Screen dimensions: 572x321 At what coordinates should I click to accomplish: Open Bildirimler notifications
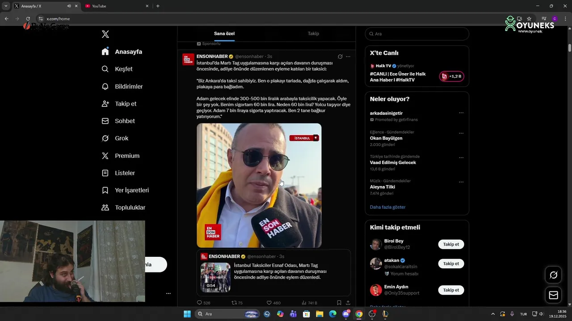pyautogui.click(x=122, y=86)
